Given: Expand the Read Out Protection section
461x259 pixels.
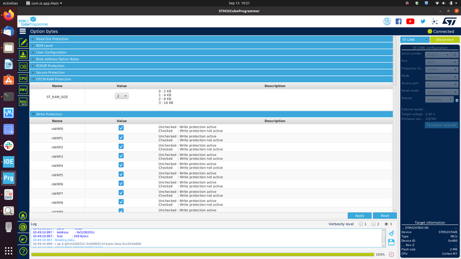Looking at the screenshot, I should coord(211,39).
